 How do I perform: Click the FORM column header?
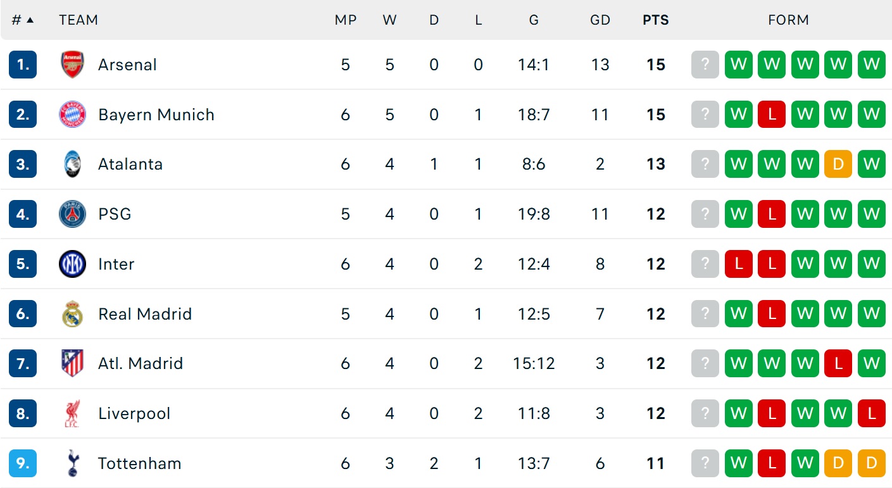tap(788, 20)
